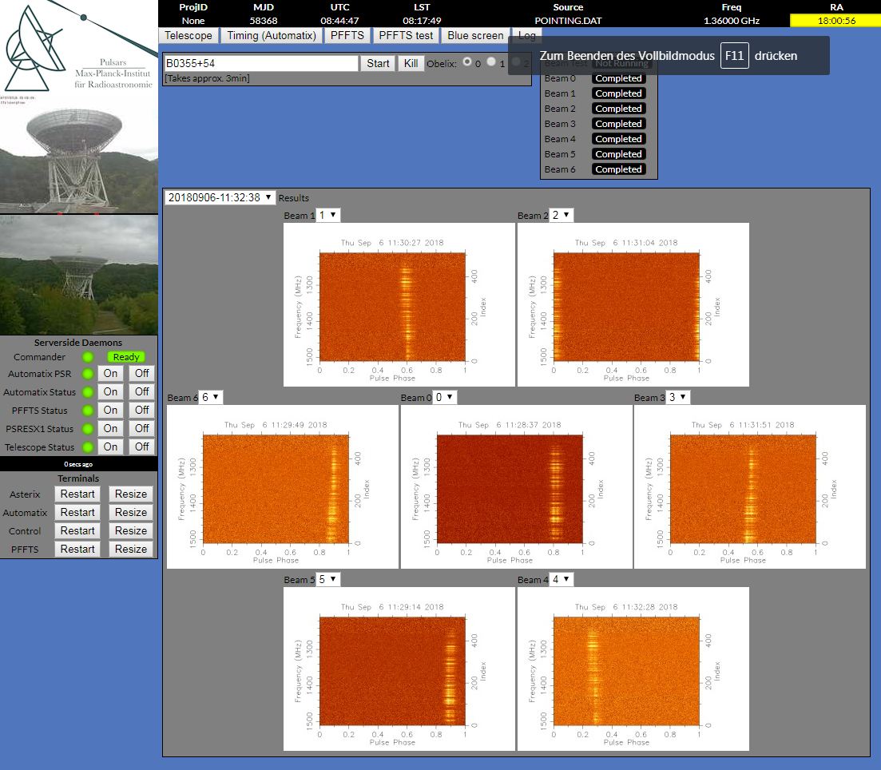The width and height of the screenshot is (881, 770).
Task: Click Resize for the PFFTS terminal
Action: coord(131,549)
